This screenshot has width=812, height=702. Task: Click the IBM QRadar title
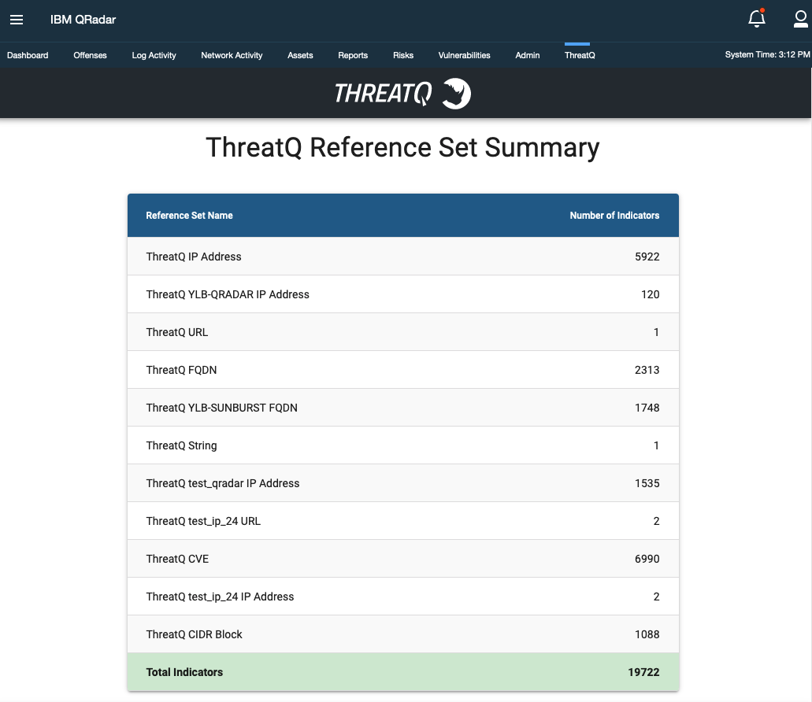click(83, 20)
